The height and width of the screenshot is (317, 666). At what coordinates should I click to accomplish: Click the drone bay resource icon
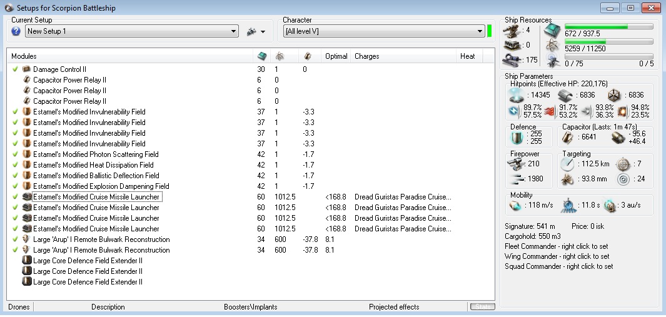pyautogui.click(x=553, y=61)
